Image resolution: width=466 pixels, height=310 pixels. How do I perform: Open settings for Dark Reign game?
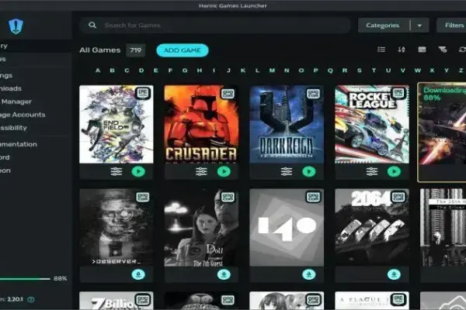287,171
